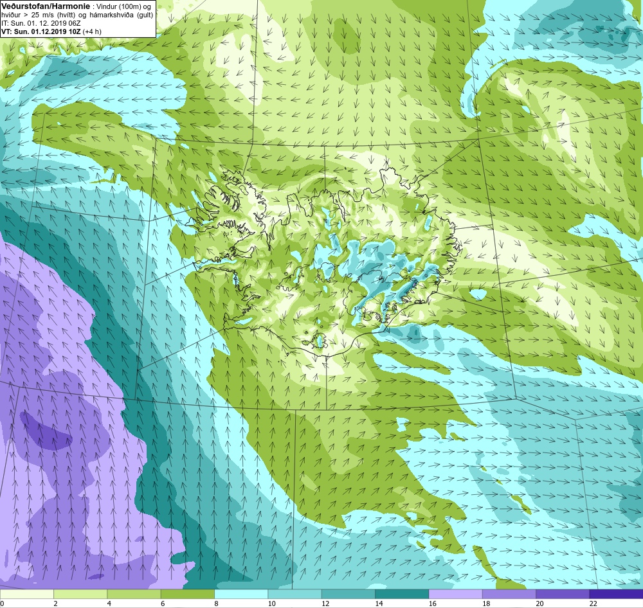Click the '18' label on the legend scale
643x608 pixels.
[x=486, y=603]
